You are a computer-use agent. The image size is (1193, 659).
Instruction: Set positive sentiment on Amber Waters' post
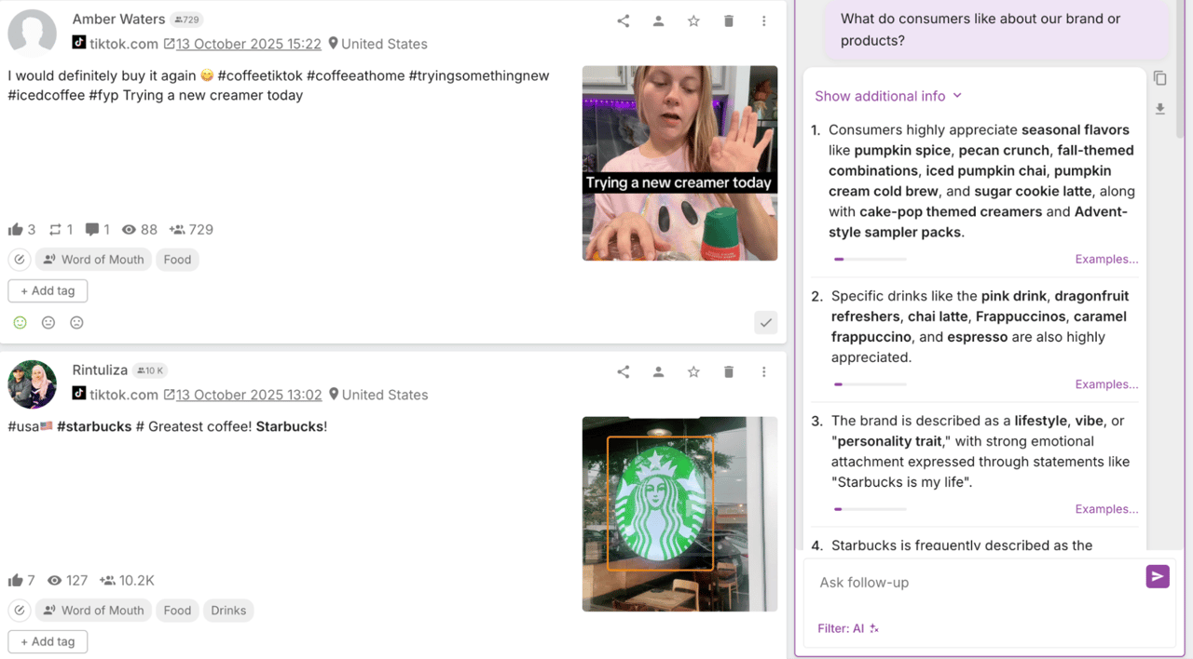(20, 323)
